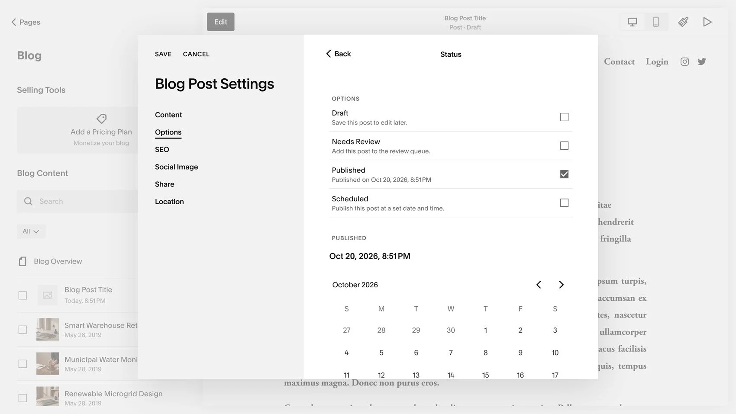The image size is (736, 414).
Task: Open the Location settings tab
Action: (x=169, y=202)
